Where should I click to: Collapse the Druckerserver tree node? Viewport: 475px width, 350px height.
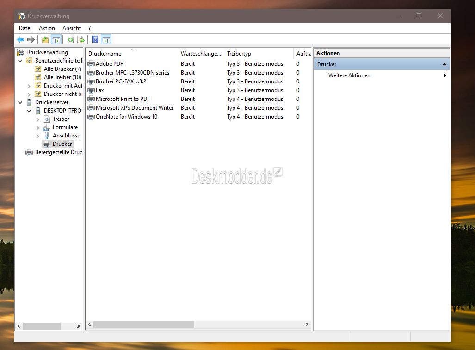pos(20,102)
